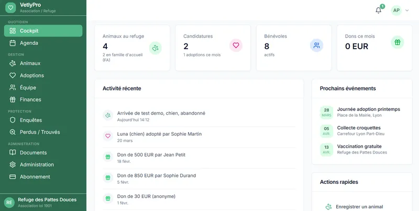Image resolution: width=419 pixels, height=211 pixels.
Task: Click the RE avatar for Refuge des Pattes Douces
Action: (x=9, y=202)
